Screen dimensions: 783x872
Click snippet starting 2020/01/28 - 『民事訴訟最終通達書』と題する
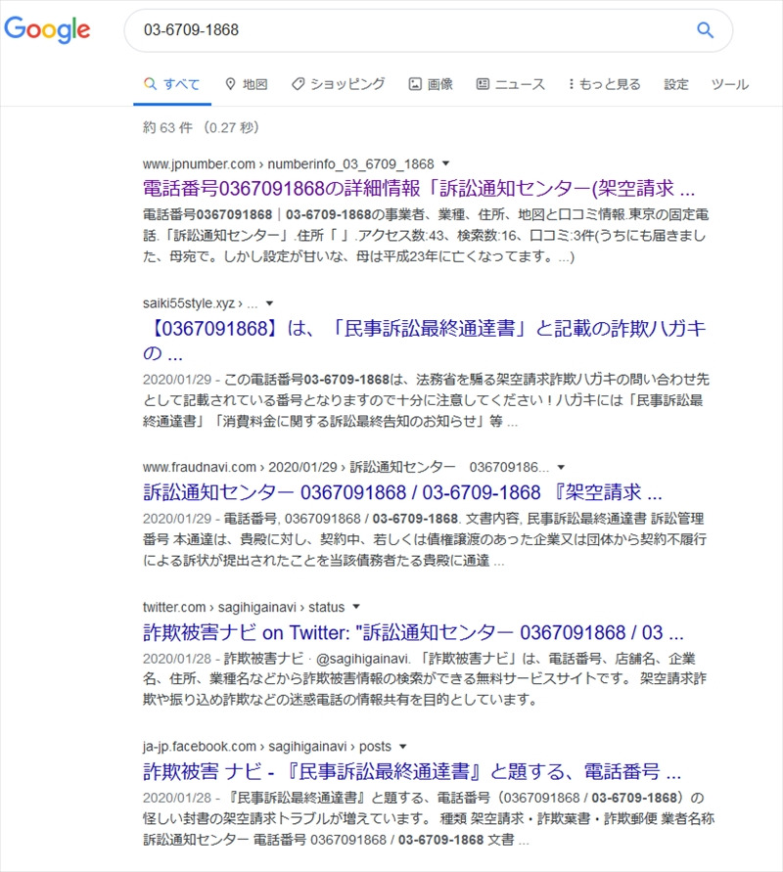pos(429,818)
